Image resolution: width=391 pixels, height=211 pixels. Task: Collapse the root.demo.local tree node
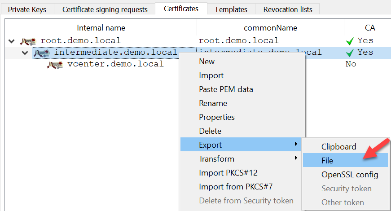point(12,41)
